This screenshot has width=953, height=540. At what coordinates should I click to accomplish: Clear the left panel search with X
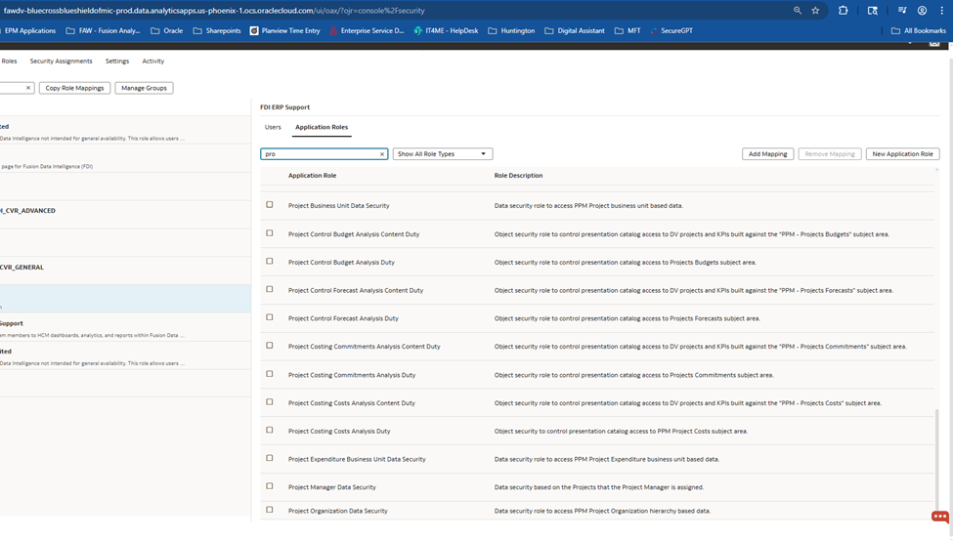28,88
